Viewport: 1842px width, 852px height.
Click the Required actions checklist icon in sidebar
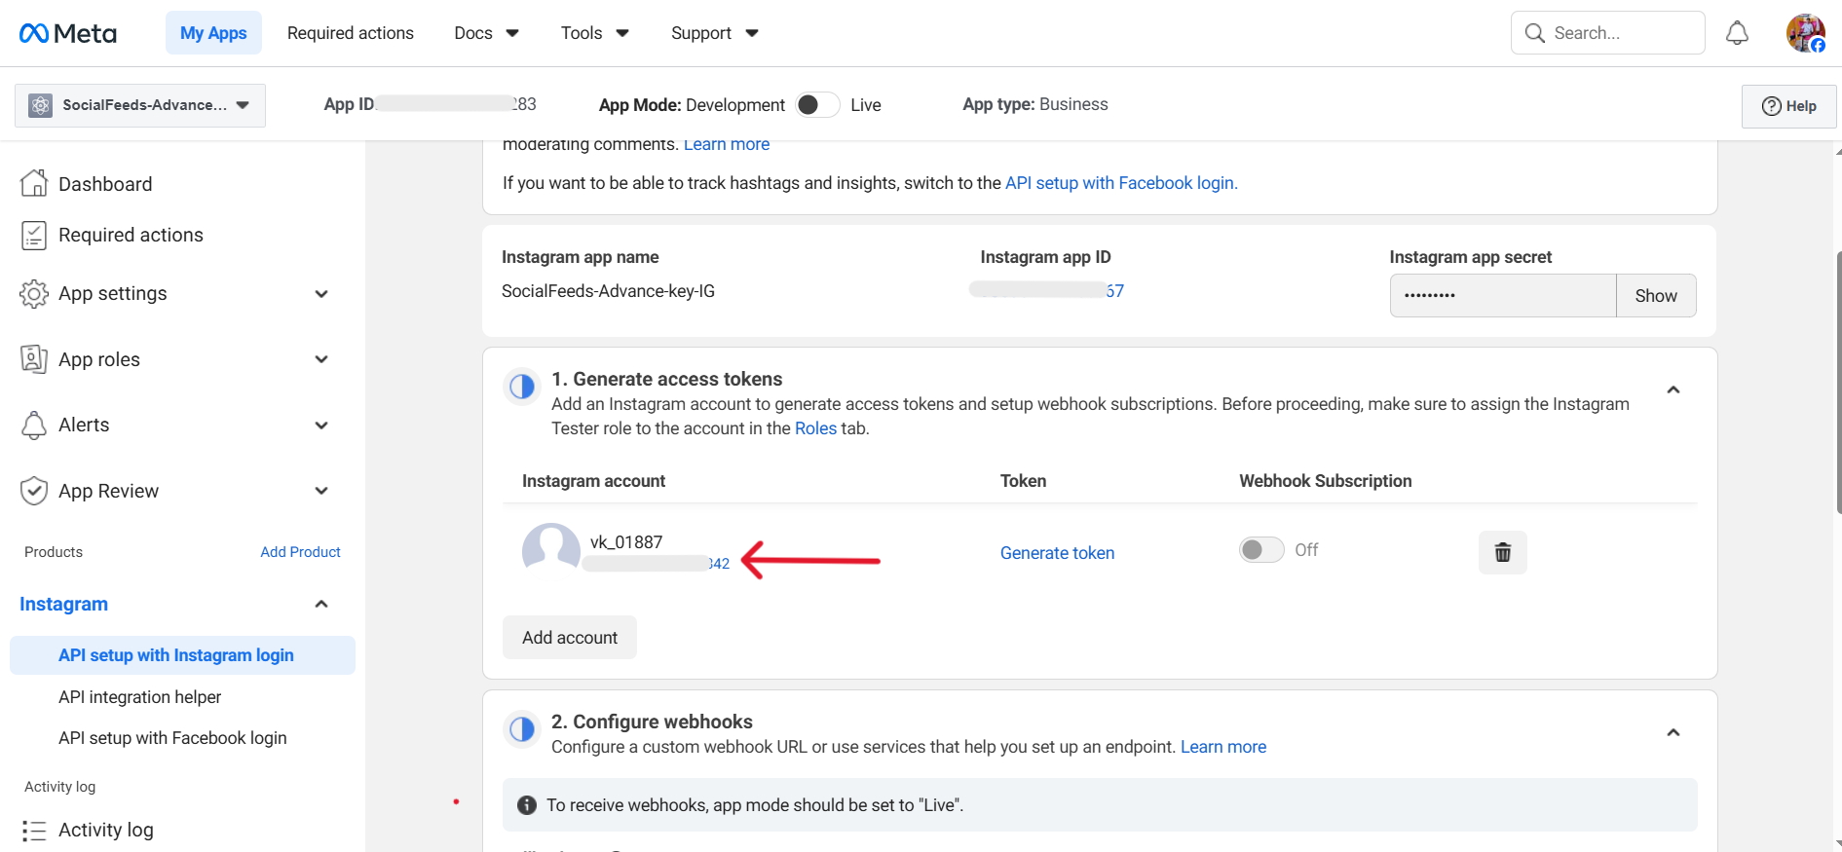[34, 235]
